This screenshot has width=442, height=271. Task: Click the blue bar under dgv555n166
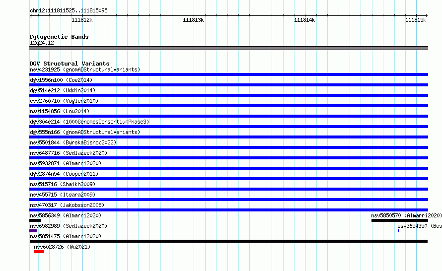point(228,137)
